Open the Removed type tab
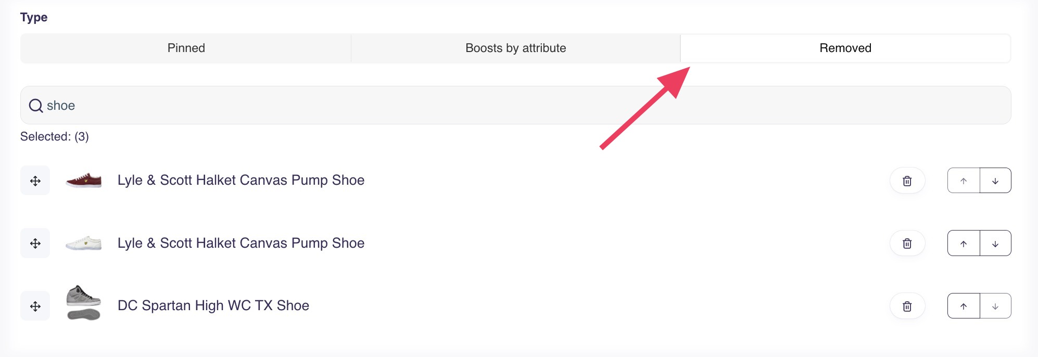 (845, 48)
